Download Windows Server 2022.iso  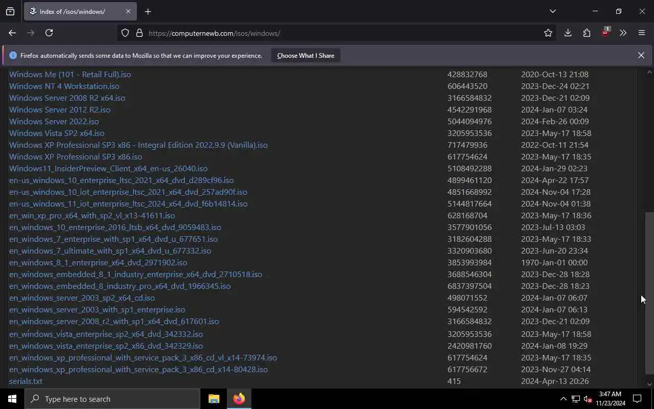(54, 121)
